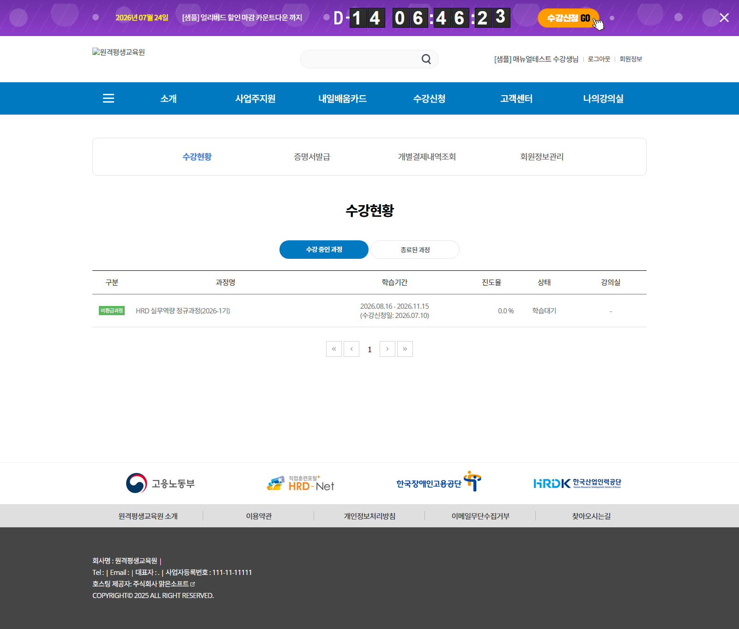Image resolution: width=739 pixels, height=629 pixels.
Task: Click the 2026년 07월 24일 banner date
Action: click(142, 18)
